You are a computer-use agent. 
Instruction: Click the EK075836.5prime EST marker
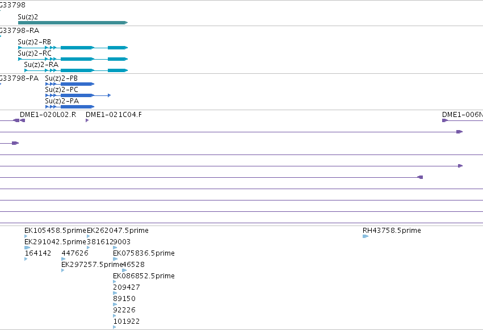[115, 259]
